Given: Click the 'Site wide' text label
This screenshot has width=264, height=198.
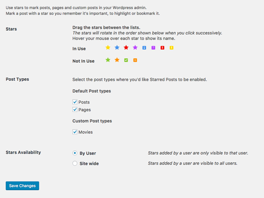Looking at the screenshot, I should point(89,164).
